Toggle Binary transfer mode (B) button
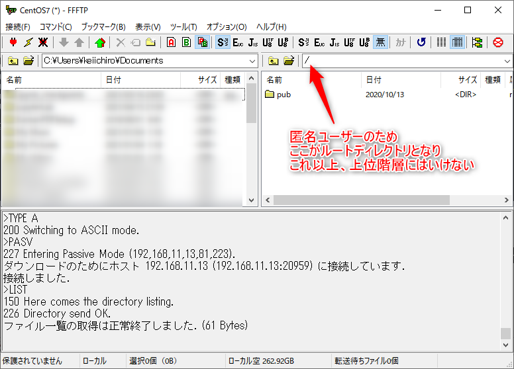This screenshot has width=514, height=369. 186,42
